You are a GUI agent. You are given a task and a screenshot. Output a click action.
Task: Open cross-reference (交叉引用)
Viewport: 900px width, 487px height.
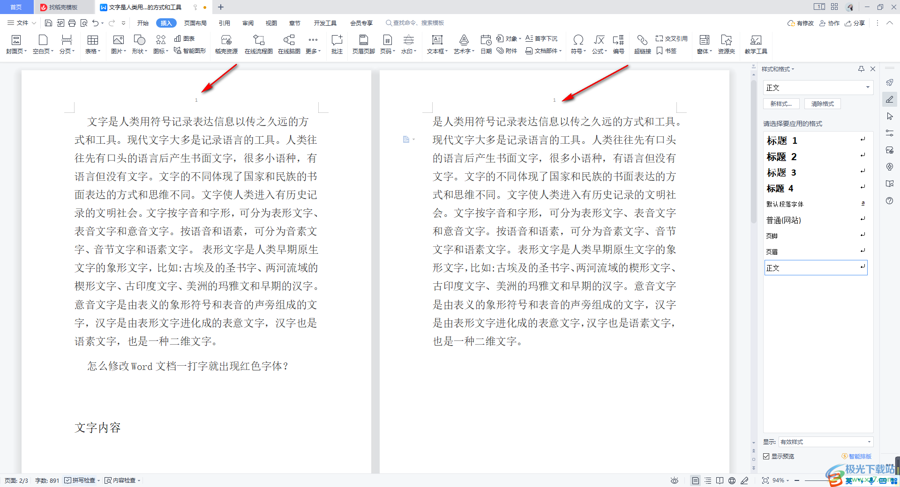click(672, 38)
